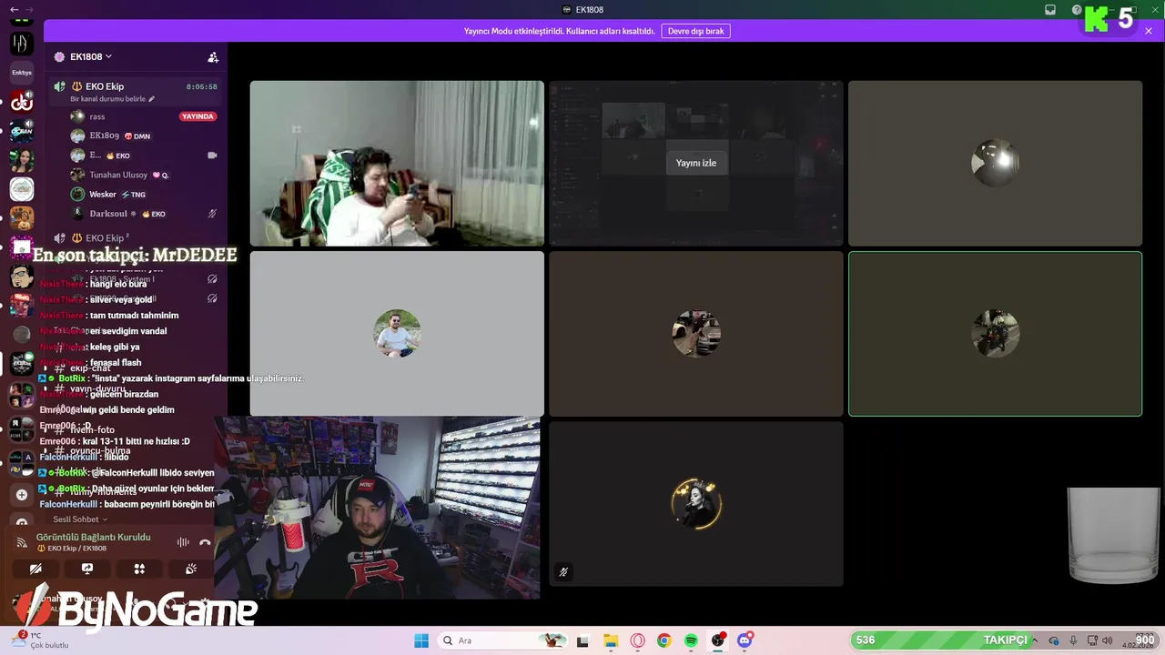Click the green hoodie webcam tile

[397, 164]
